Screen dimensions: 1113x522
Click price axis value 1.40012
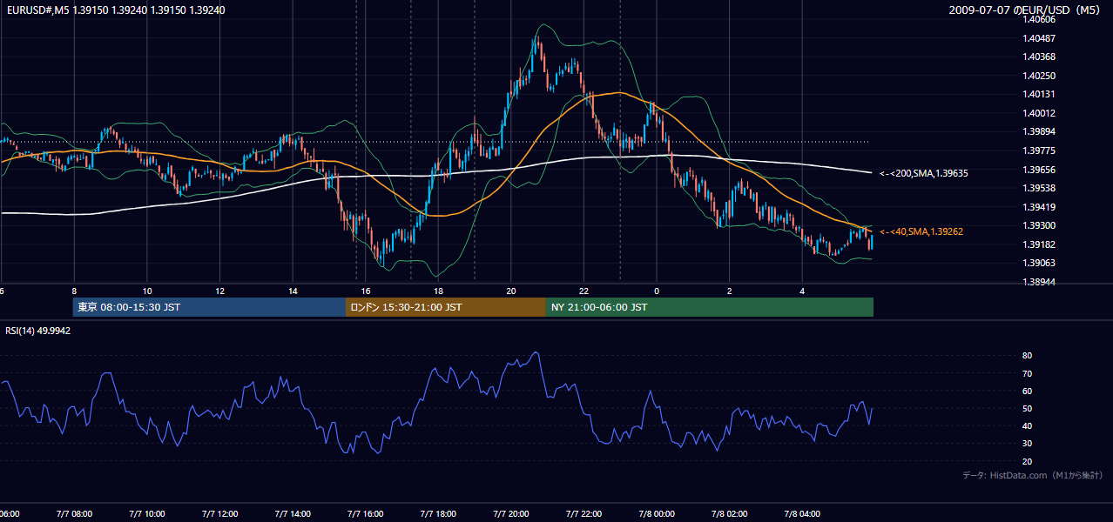(x=1038, y=113)
